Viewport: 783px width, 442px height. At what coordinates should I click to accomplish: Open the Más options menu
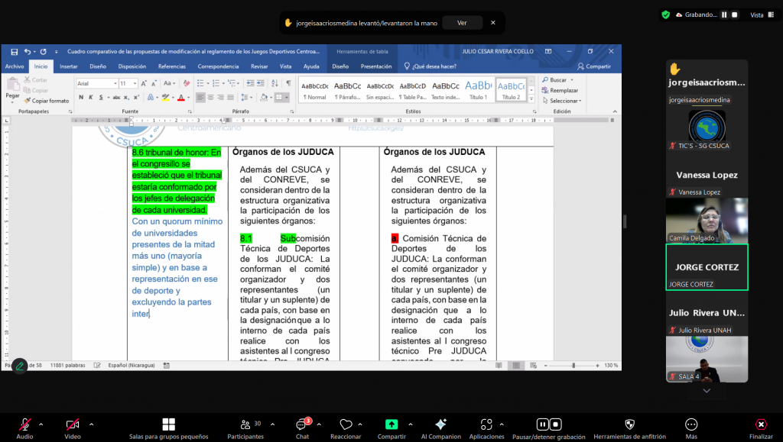[x=691, y=425]
